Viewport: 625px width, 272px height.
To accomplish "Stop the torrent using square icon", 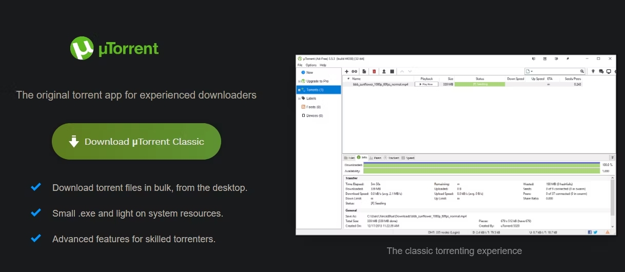I will 392,71.
